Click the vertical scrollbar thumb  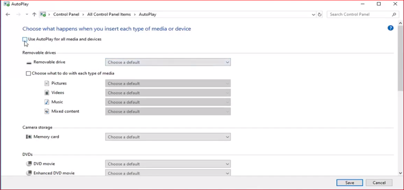point(401,60)
